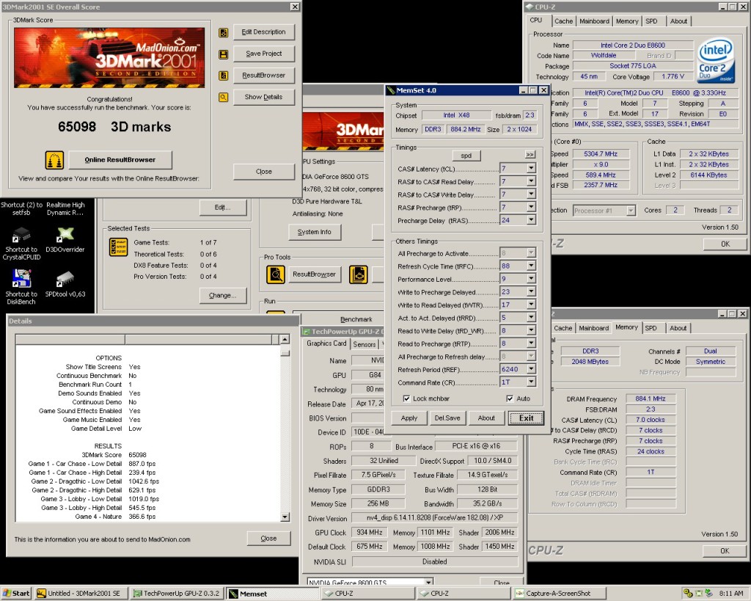Viewport: 751px width, 601px height.
Task: Switch to TechPowerUp GPU-Z taskbar item
Action: click(x=176, y=594)
